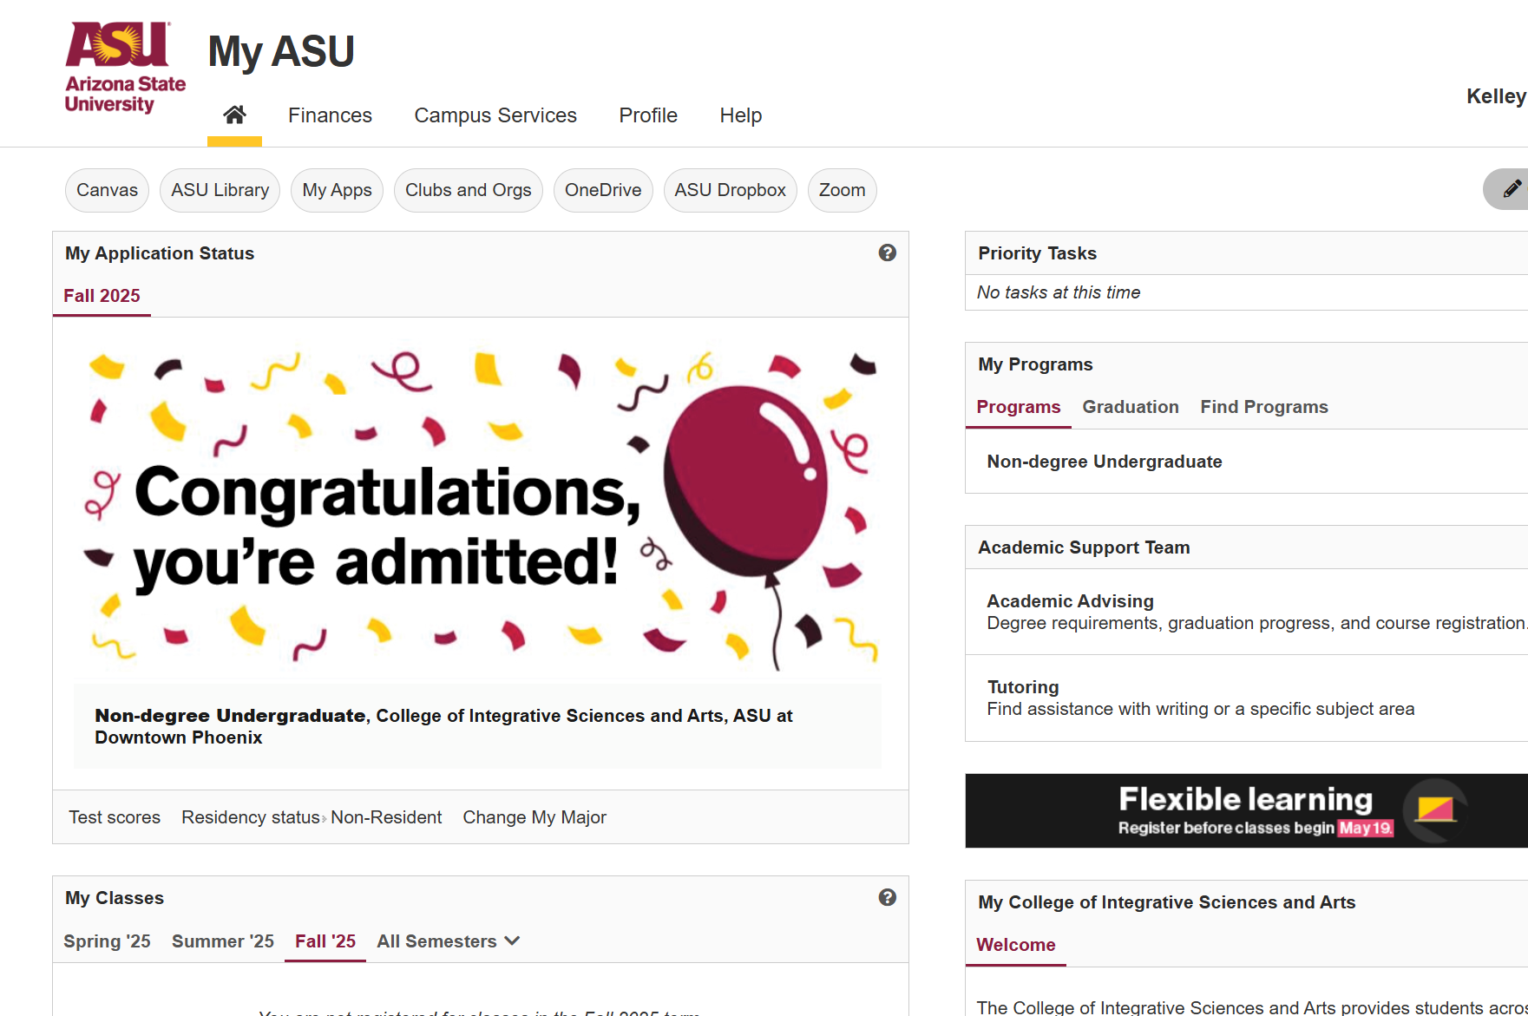Launch the ASU Library quick link
The height and width of the screenshot is (1016, 1528).
[x=220, y=190]
